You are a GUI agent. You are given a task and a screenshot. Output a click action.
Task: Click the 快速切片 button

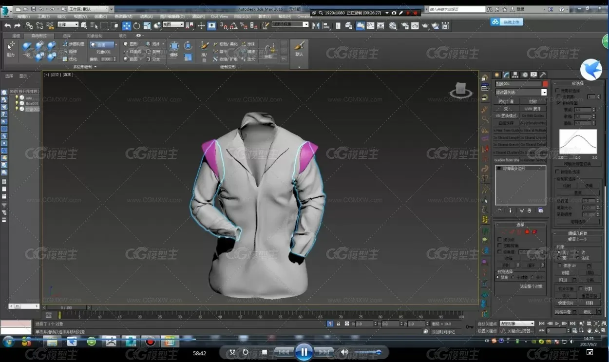point(566,303)
